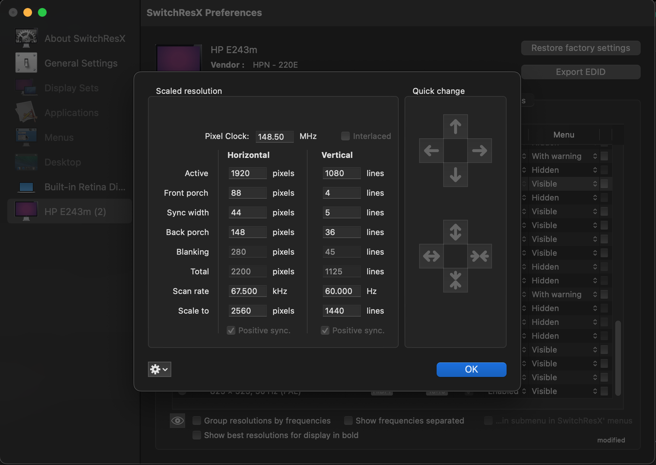Open About SwitchResX in the sidebar
The image size is (656, 465).
(x=70, y=38)
